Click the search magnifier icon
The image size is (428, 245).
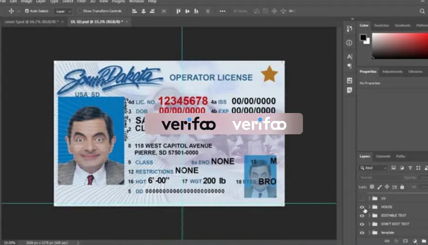(422, 11)
